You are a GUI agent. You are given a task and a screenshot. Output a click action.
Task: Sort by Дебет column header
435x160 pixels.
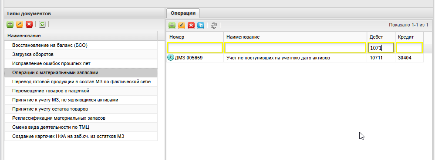click(381, 37)
